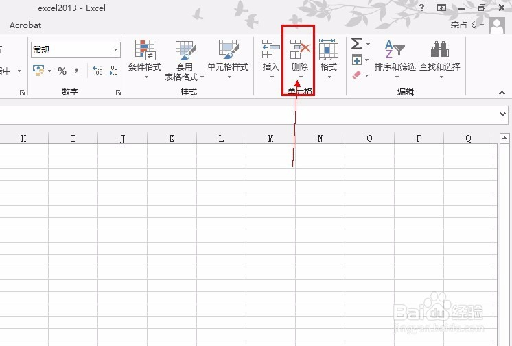Image resolution: width=512 pixels, height=346 pixels.
Task: Expand the Insert (插入) dropdown arrow
Action: click(x=272, y=77)
